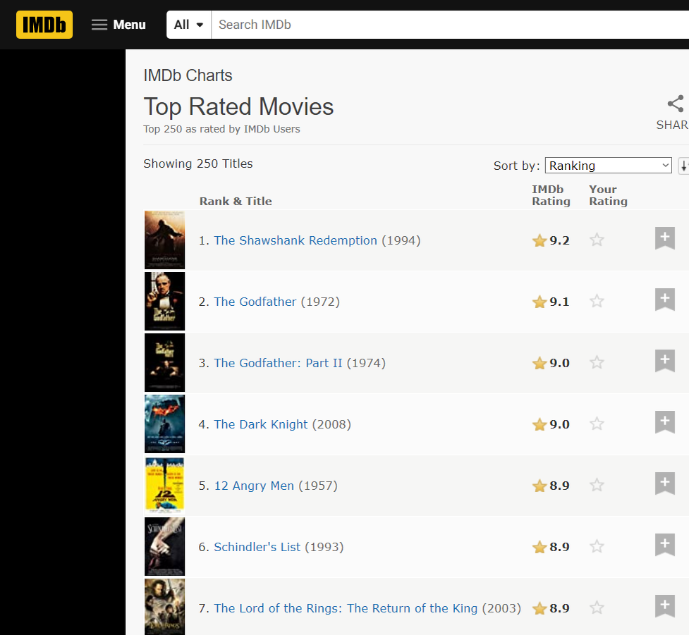This screenshot has height=635, width=689.
Task: Open the Sort by Ranking dropdown
Action: (x=608, y=166)
